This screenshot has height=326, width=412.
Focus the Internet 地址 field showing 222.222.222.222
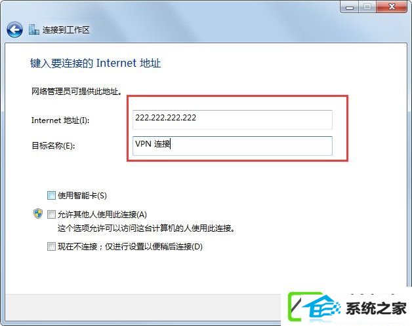click(x=232, y=120)
